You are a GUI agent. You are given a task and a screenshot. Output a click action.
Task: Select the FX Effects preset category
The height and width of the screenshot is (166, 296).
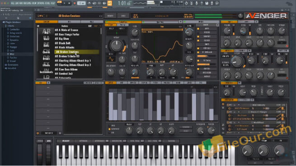tap(46, 64)
